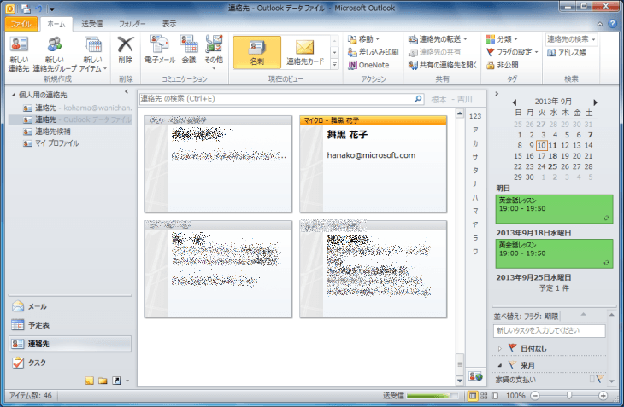
Task: Click the folder list icon
Action: click(x=103, y=381)
